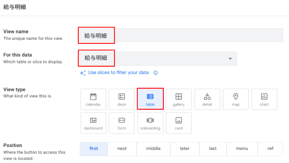The width and height of the screenshot is (289, 163).
Task: Choose the deck view type
Action: click(122, 99)
